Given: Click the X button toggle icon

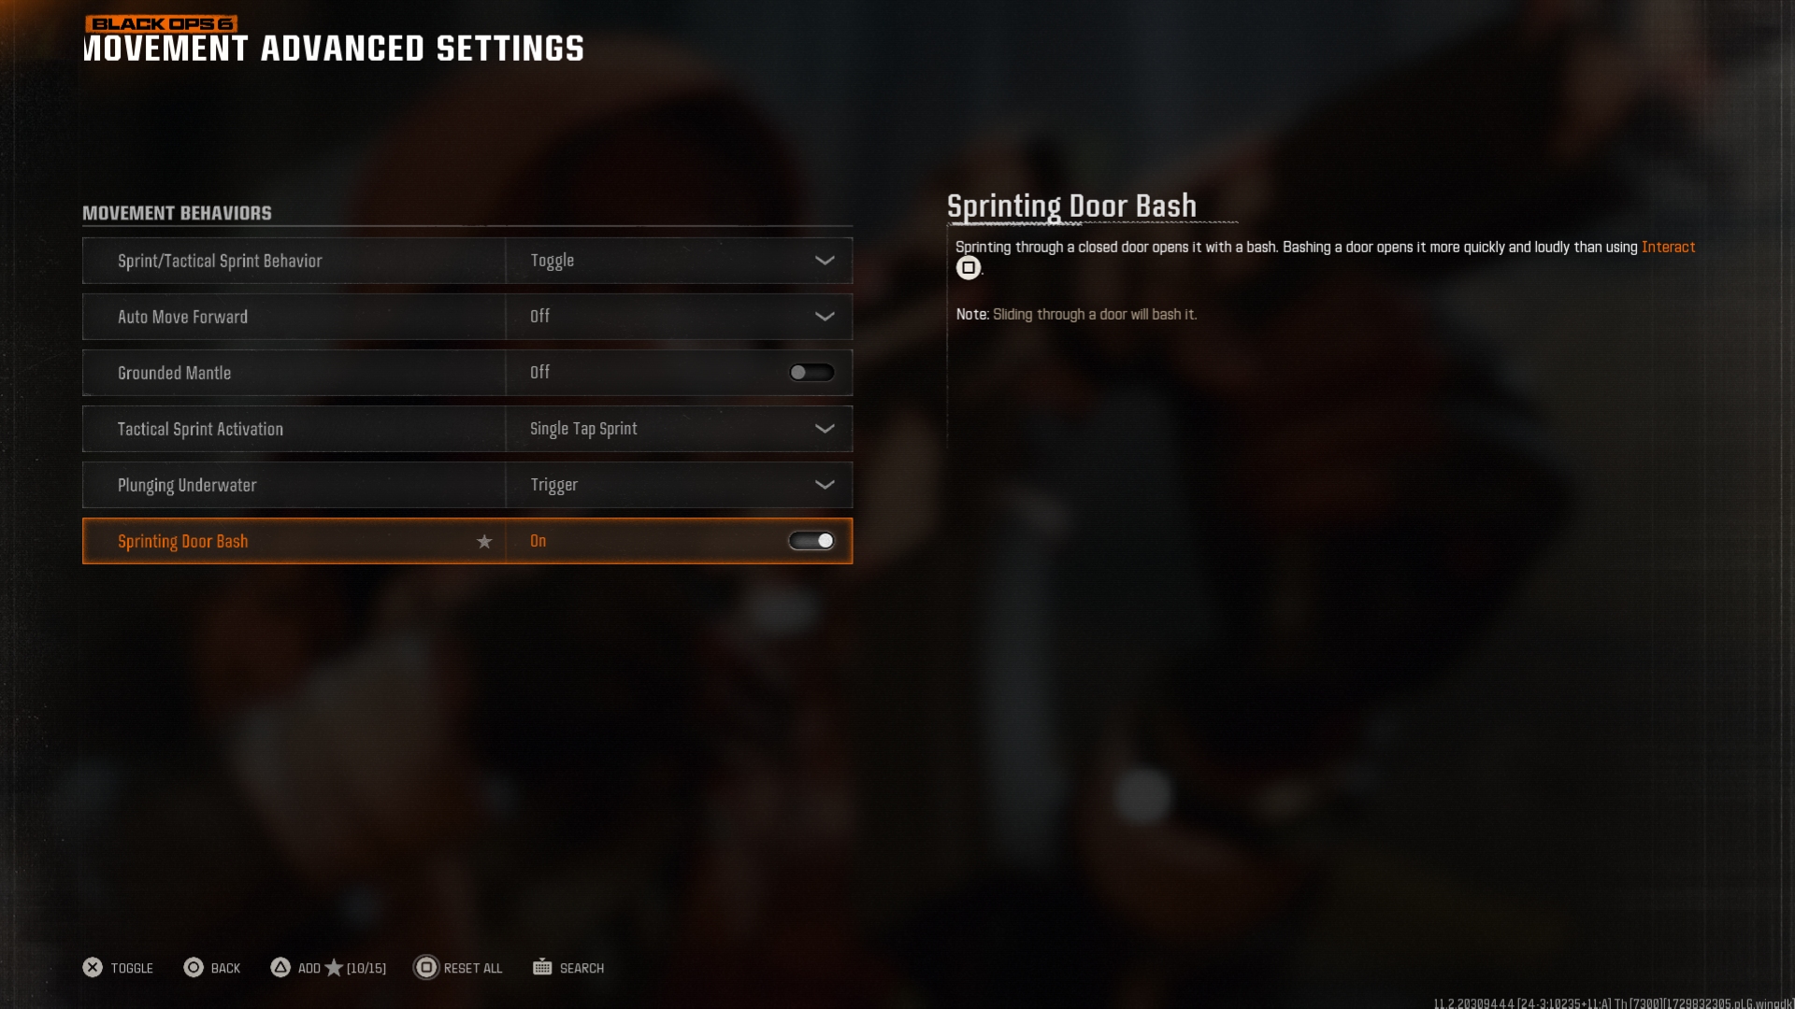Looking at the screenshot, I should [93, 967].
